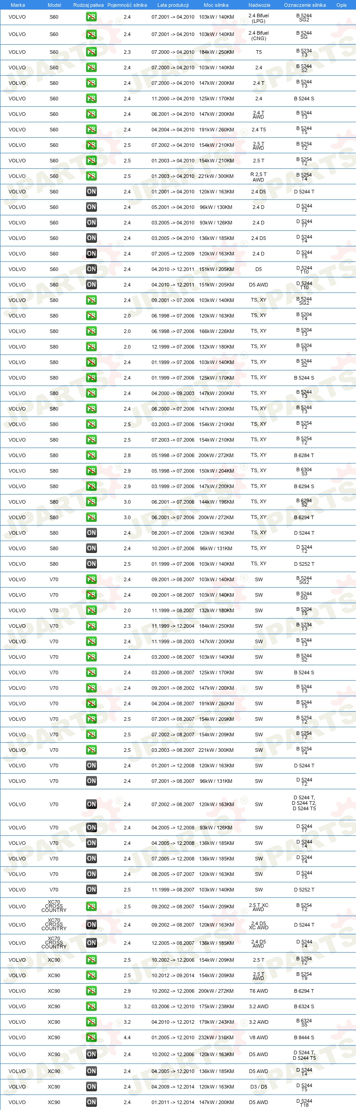The width and height of the screenshot is (356, 1110).
Task: Click the ON icon in the S80 D 5252 T row
Action: (91, 564)
